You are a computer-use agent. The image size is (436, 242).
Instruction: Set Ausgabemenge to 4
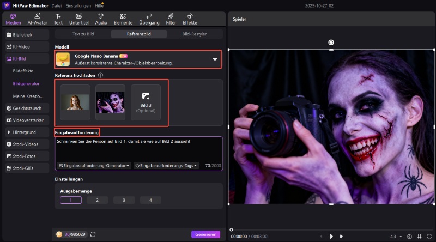click(150, 200)
